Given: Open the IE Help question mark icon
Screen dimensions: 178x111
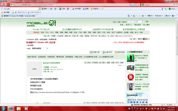Looking at the screenshot, I should click(173, 16).
